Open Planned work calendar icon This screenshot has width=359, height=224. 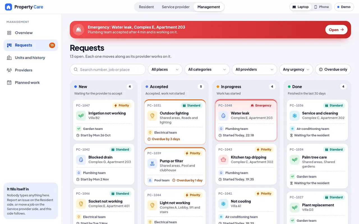[9, 83]
